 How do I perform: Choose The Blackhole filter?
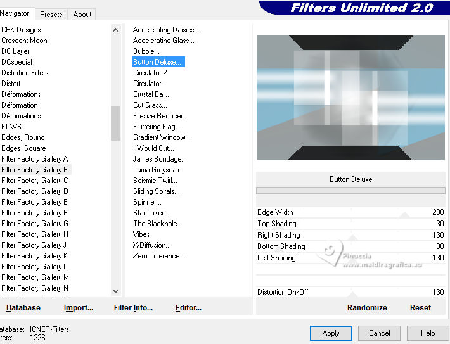tap(158, 224)
